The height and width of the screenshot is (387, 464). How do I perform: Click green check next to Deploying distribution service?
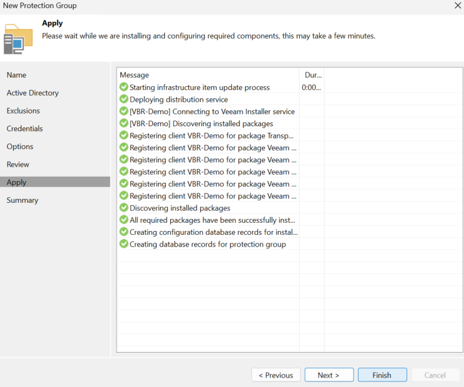coord(123,99)
